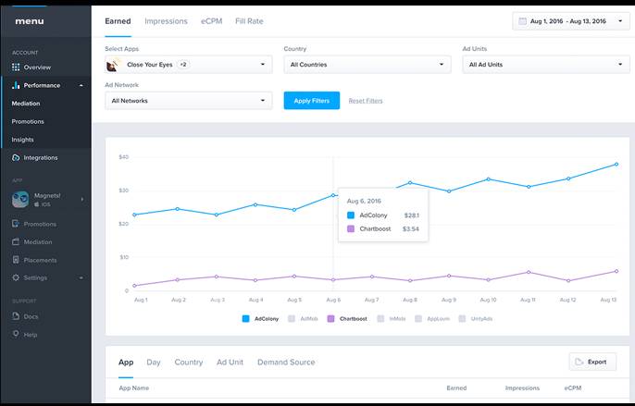Click the Integrations icon in sidebar
The width and height of the screenshot is (635, 406).
point(16,158)
